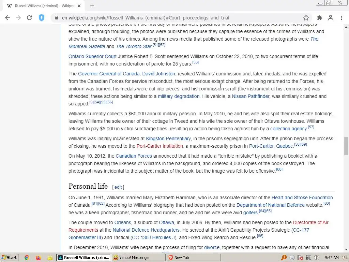Open the browser three-dot menu
Viewport: 349px width, 262px height.
coord(342,18)
